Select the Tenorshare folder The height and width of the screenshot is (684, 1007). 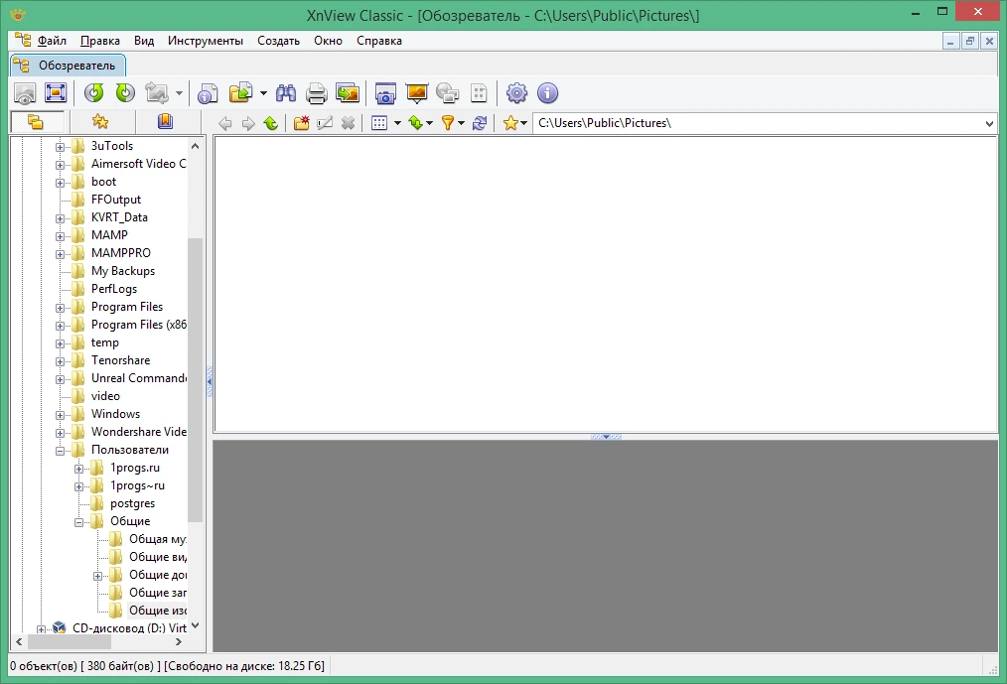click(120, 360)
